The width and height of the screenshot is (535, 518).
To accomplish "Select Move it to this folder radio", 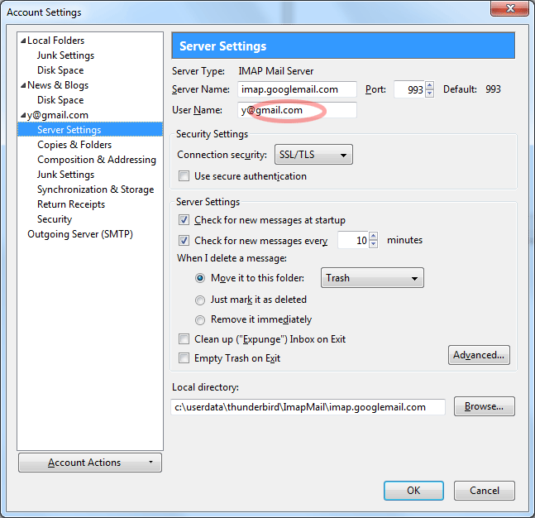I will [200, 278].
